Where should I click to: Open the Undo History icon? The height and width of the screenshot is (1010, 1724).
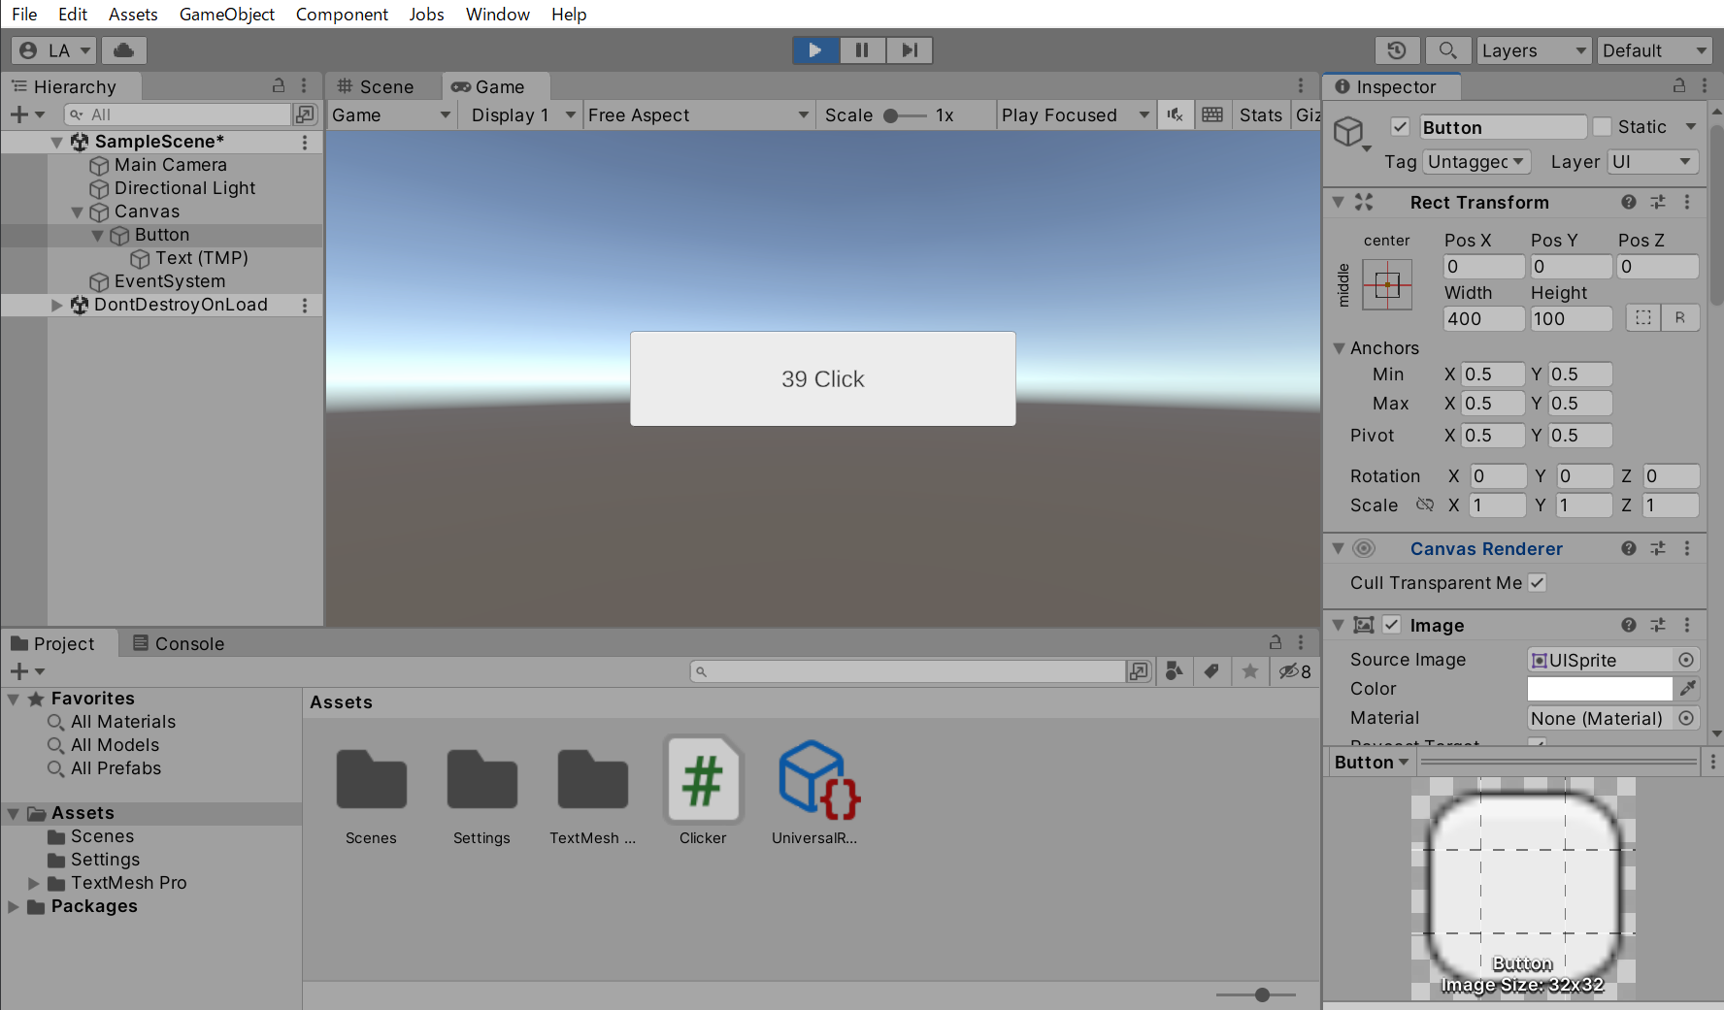click(1397, 50)
